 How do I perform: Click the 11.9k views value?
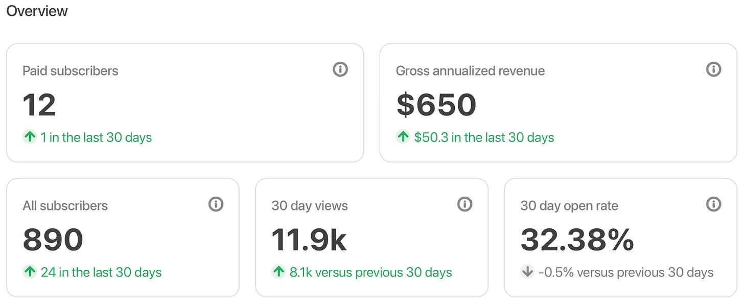pos(309,240)
